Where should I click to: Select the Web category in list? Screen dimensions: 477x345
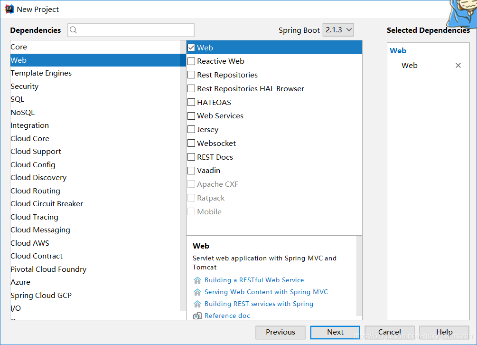pyautogui.click(x=95, y=60)
